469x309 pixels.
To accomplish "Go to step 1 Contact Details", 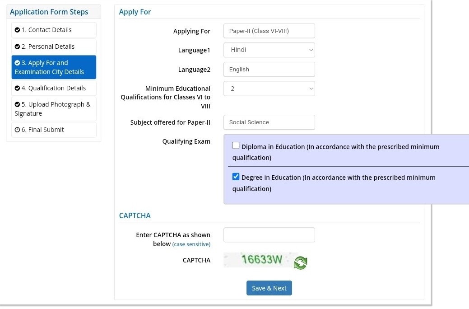I will (x=54, y=30).
